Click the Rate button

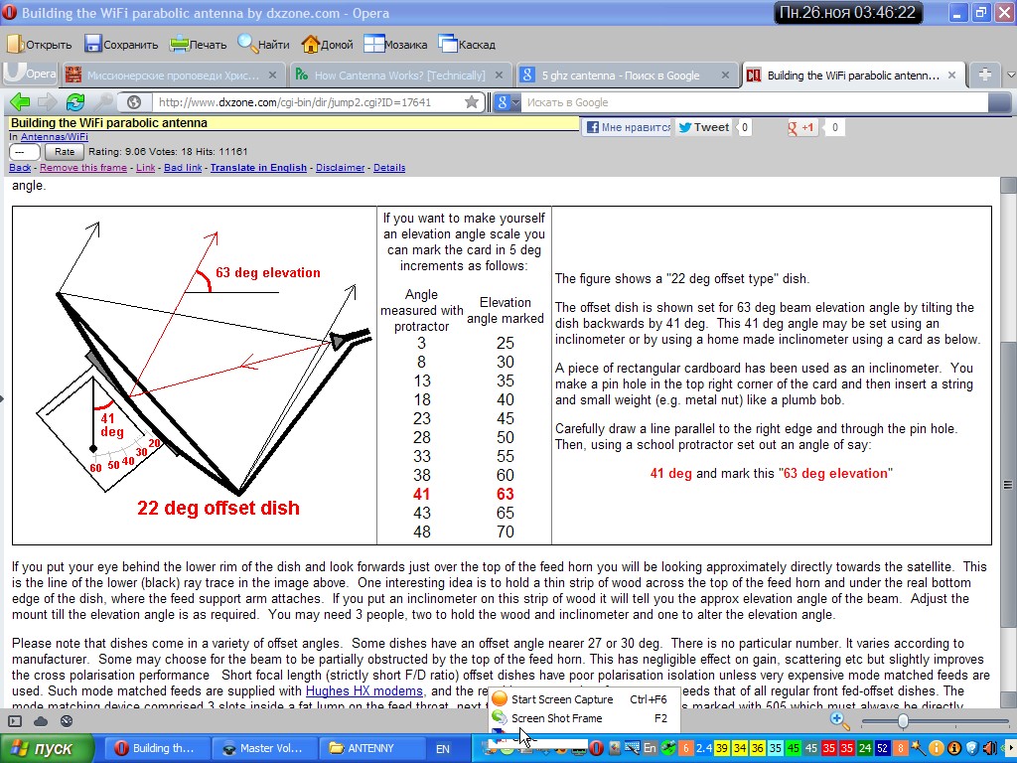point(65,152)
